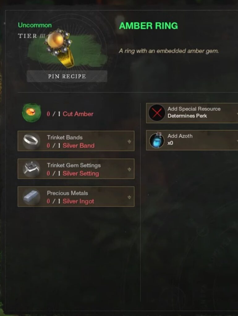The height and width of the screenshot is (316, 238).
Task: Click the Silver Band ring icon
Action: click(31, 141)
